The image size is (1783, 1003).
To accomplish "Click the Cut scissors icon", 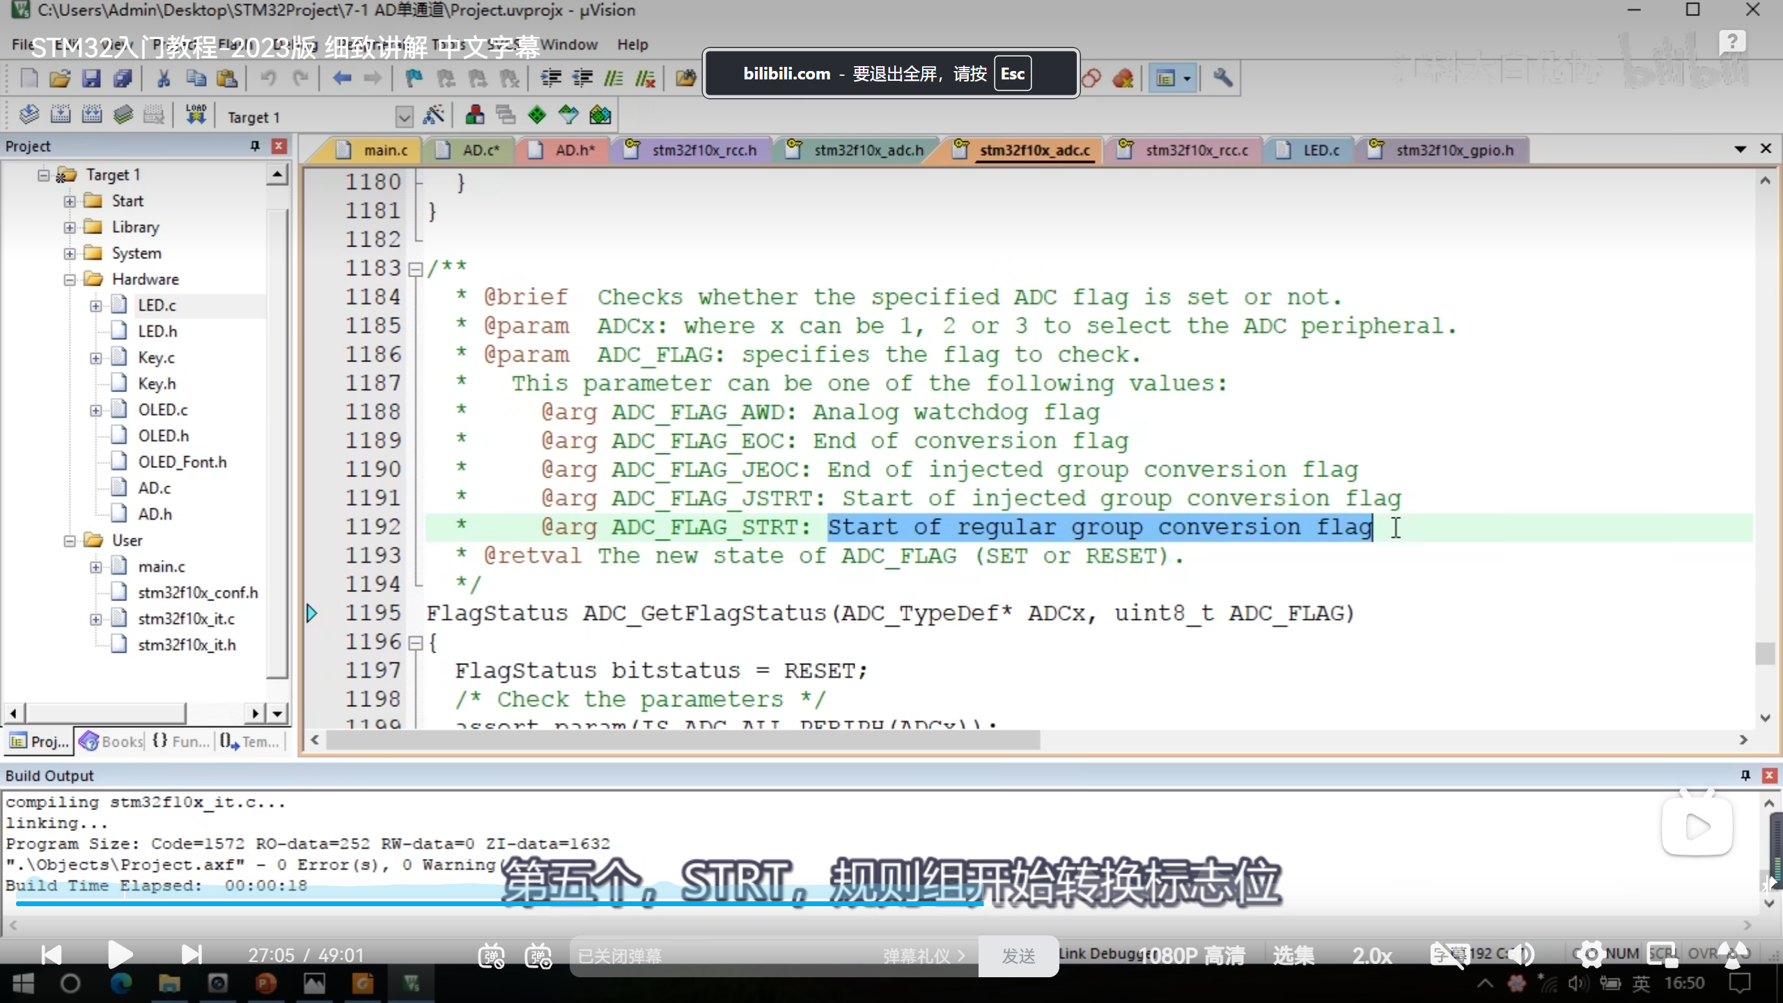I will pyautogui.click(x=164, y=78).
